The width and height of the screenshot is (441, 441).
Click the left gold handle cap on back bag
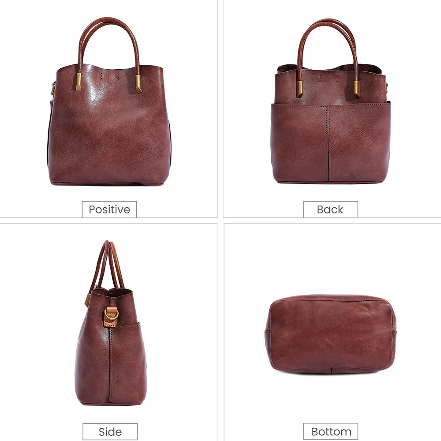(x=299, y=89)
